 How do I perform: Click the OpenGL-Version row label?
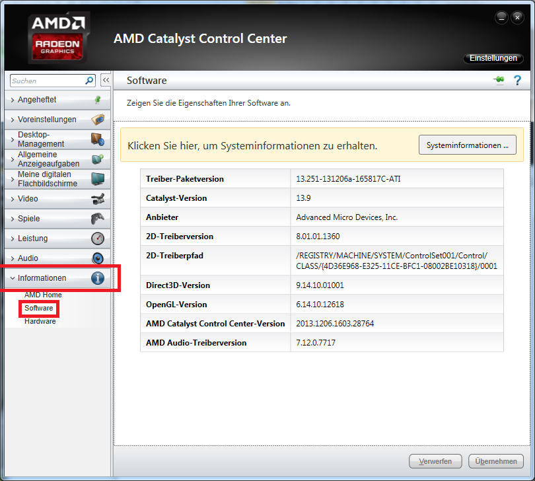176,305
